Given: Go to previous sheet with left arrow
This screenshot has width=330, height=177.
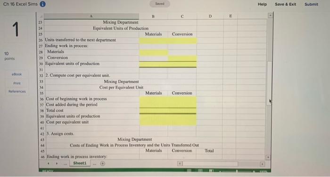Looking at the screenshot, I should pos(49,163).
